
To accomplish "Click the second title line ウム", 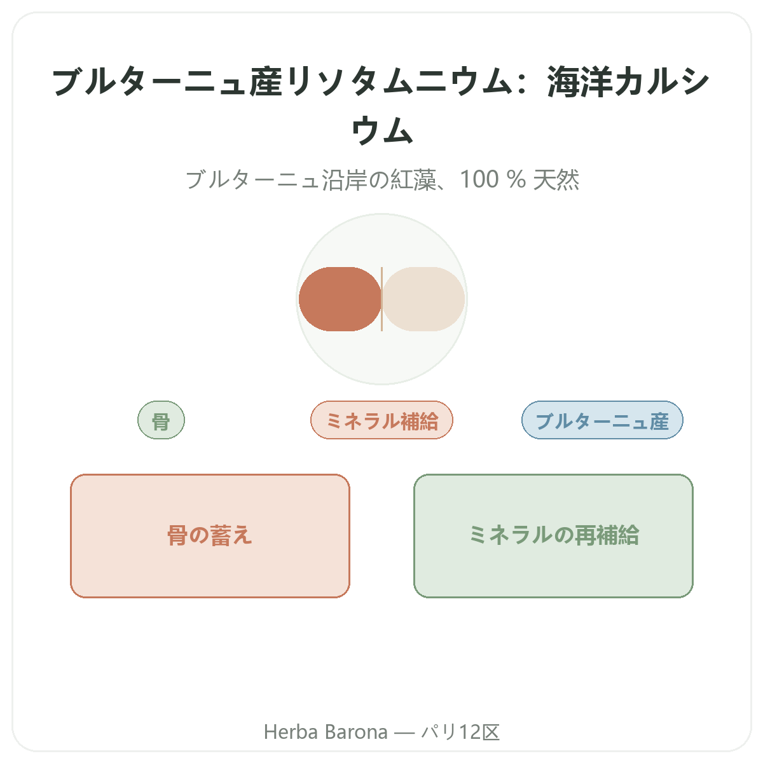I will (x=381, y=130).
